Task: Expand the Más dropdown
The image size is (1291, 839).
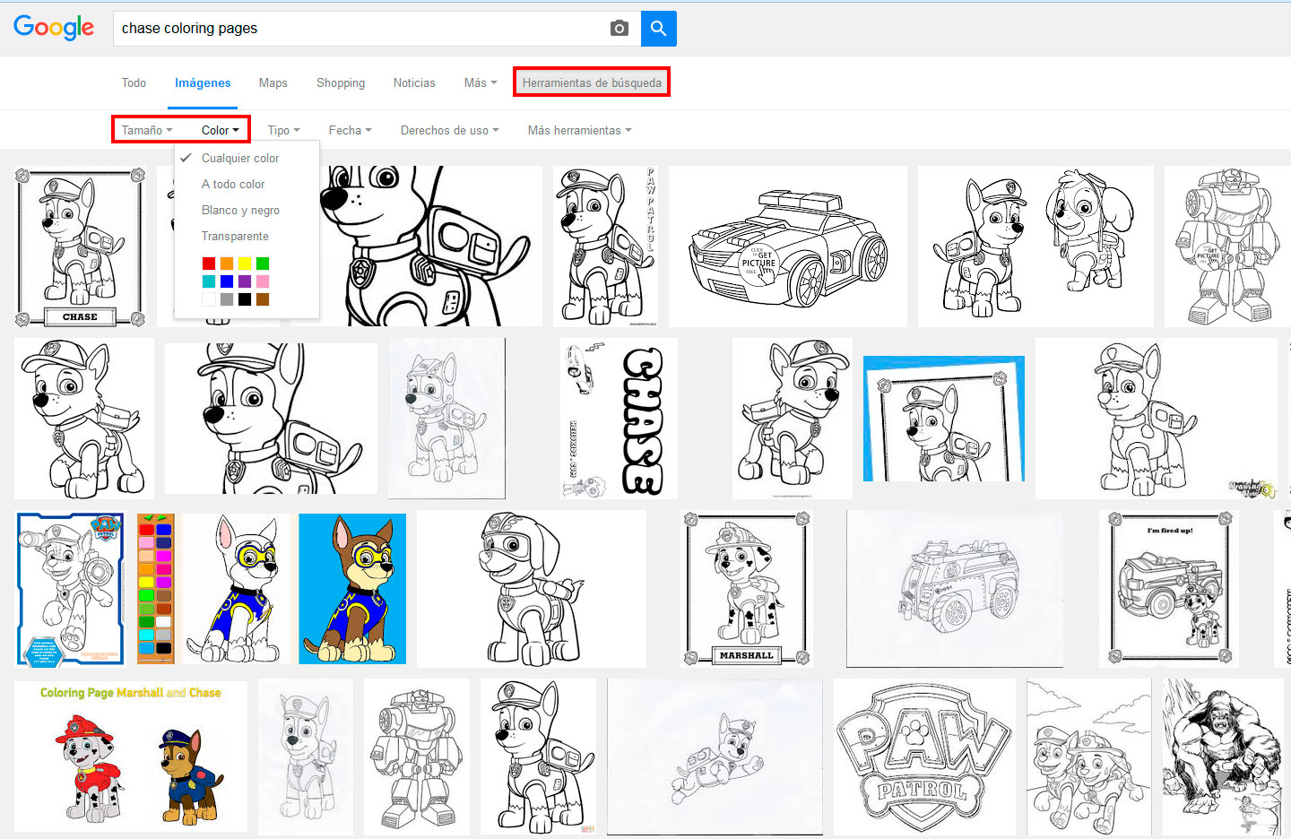Action: (481, 82)
